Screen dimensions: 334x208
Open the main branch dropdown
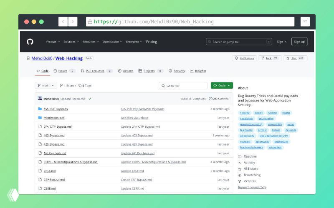click(46, 86)
